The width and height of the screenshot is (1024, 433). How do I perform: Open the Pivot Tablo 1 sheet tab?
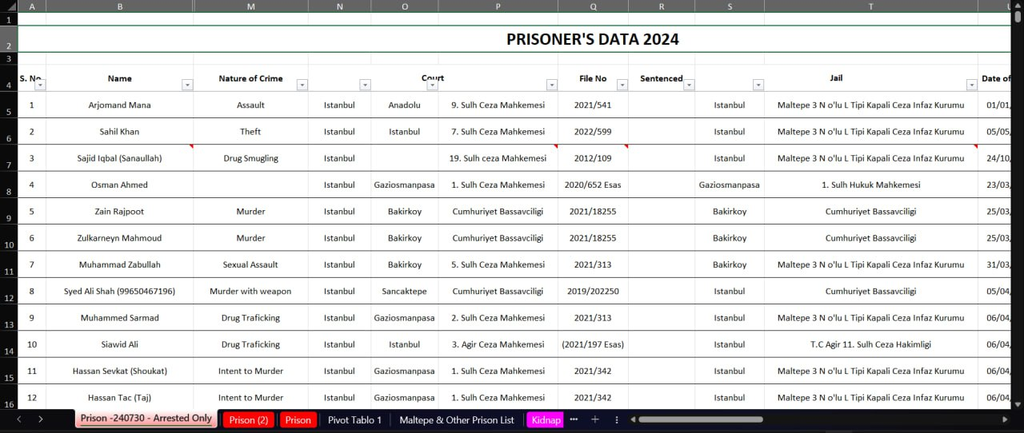pyautogui.click(x=354, y=419)
